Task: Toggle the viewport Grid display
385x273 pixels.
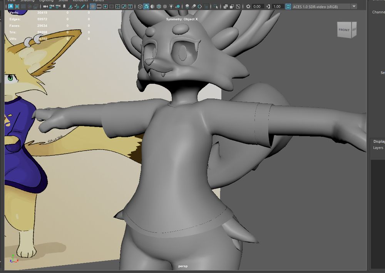Action: 92,7
